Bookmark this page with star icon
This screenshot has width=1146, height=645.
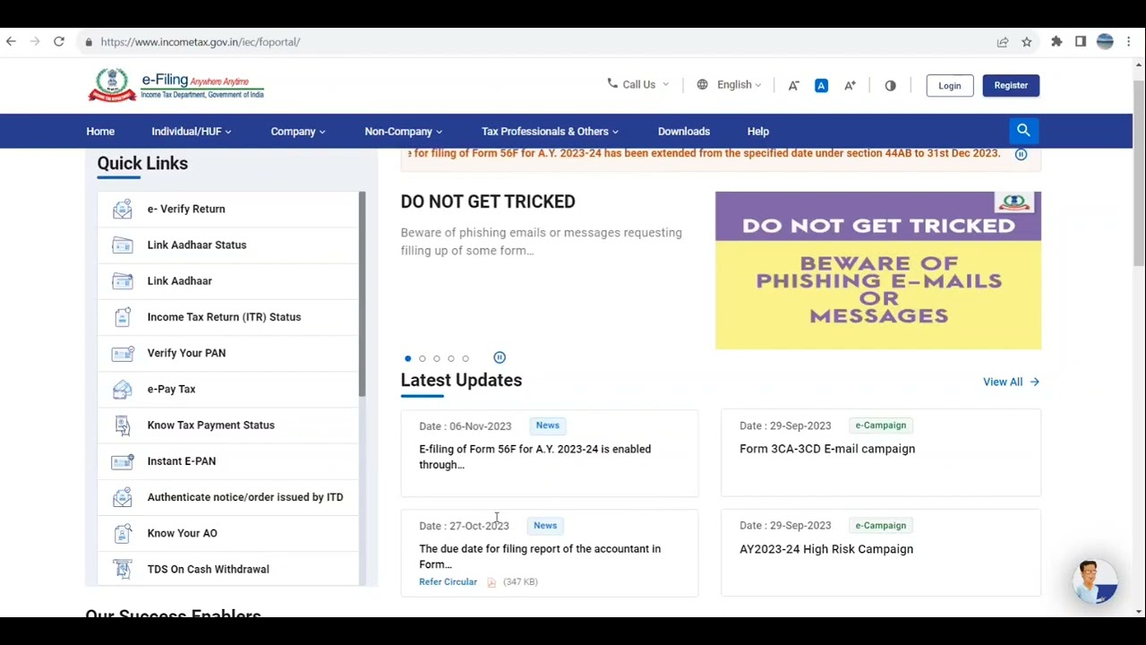pyautogui.click(x=1027, y=42)
